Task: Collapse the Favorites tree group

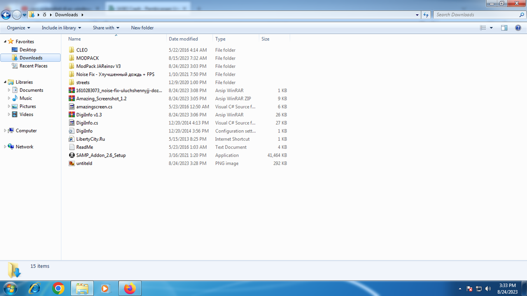Action: tap(6, 42)
